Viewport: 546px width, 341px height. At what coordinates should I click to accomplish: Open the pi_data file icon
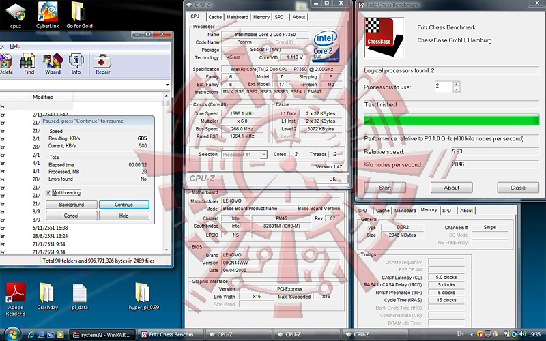79,297
